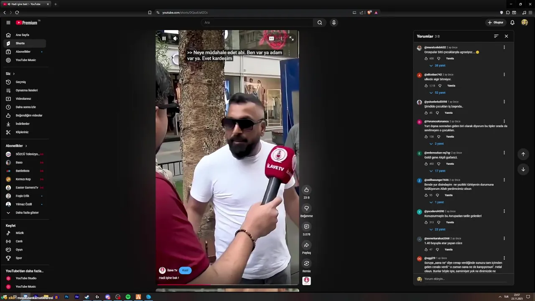Screen dimensions: 535x301
Task: Like @erdemozkan-nq7qy's comment
Action: [426, 164]
